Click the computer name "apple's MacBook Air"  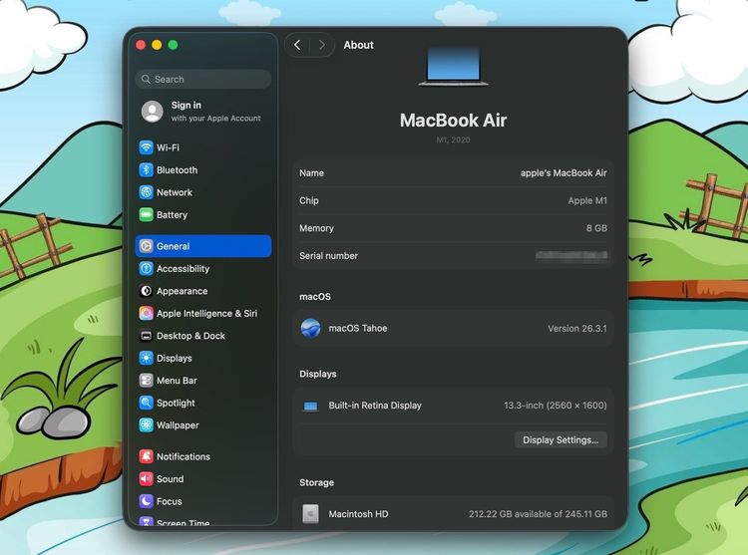pyautogui.click(x=563, y=173)
